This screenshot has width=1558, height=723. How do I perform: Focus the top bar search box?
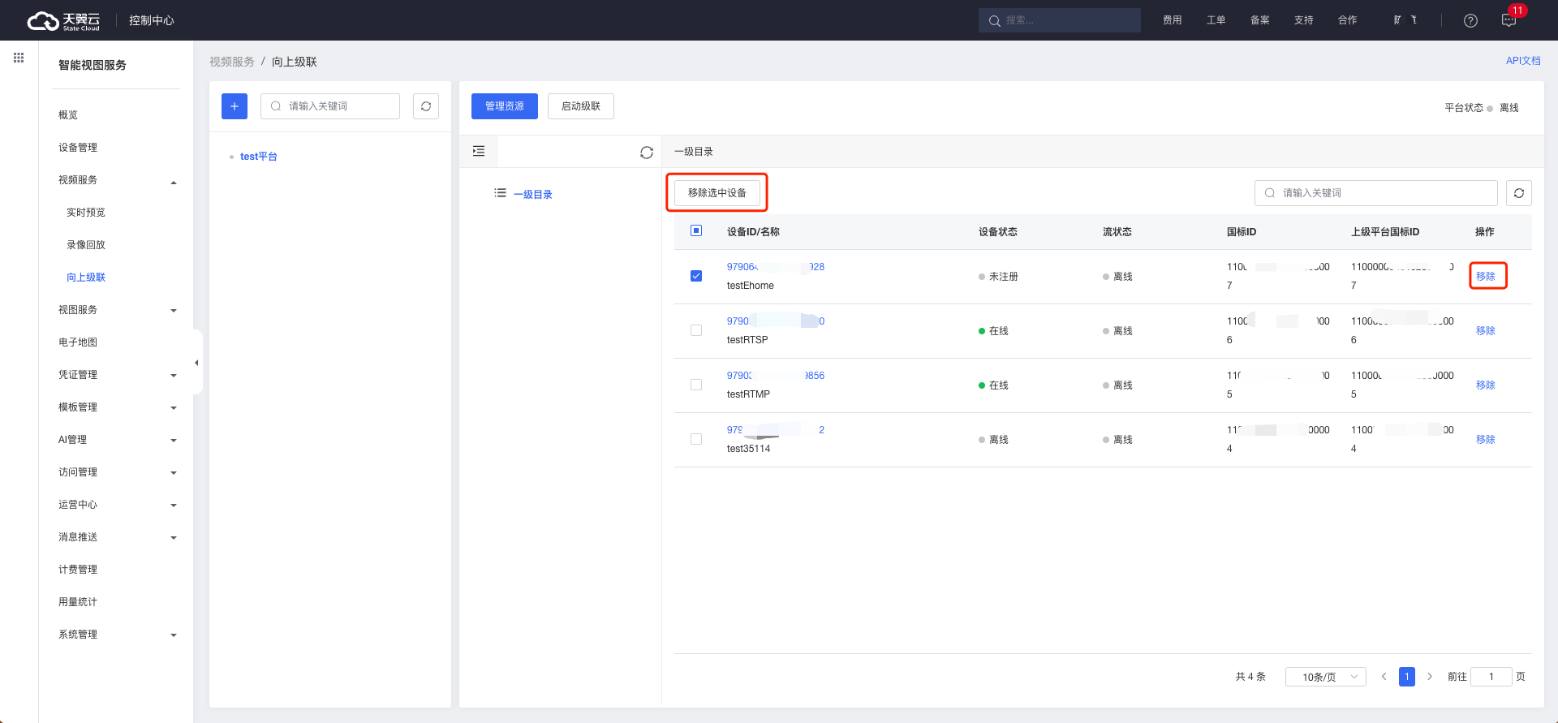click(x=1060, y=20)
